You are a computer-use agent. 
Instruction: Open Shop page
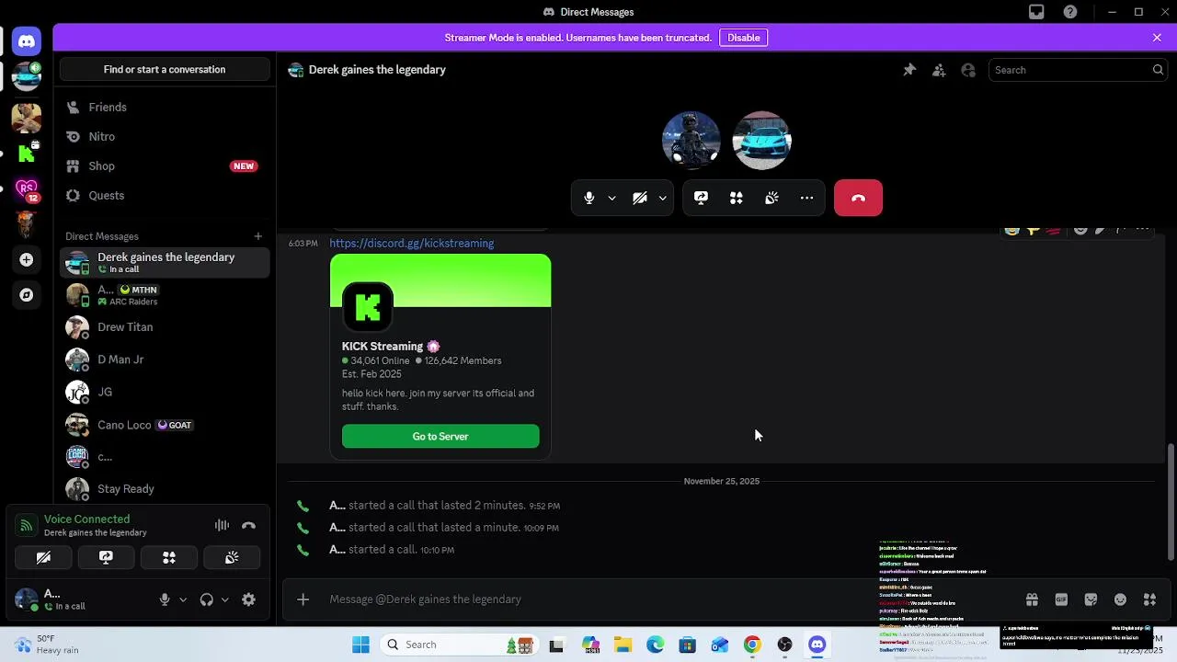pos(166,166)
